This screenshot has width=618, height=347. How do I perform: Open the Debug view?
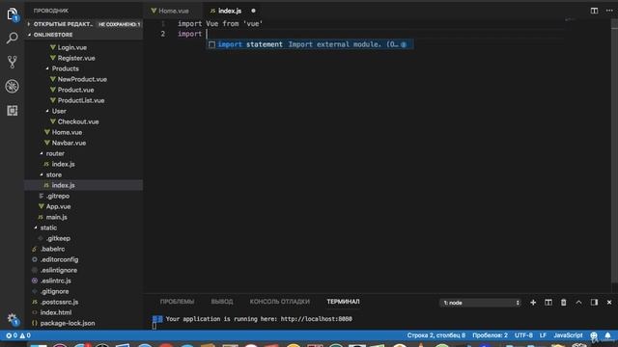click(x=13, y=86)
